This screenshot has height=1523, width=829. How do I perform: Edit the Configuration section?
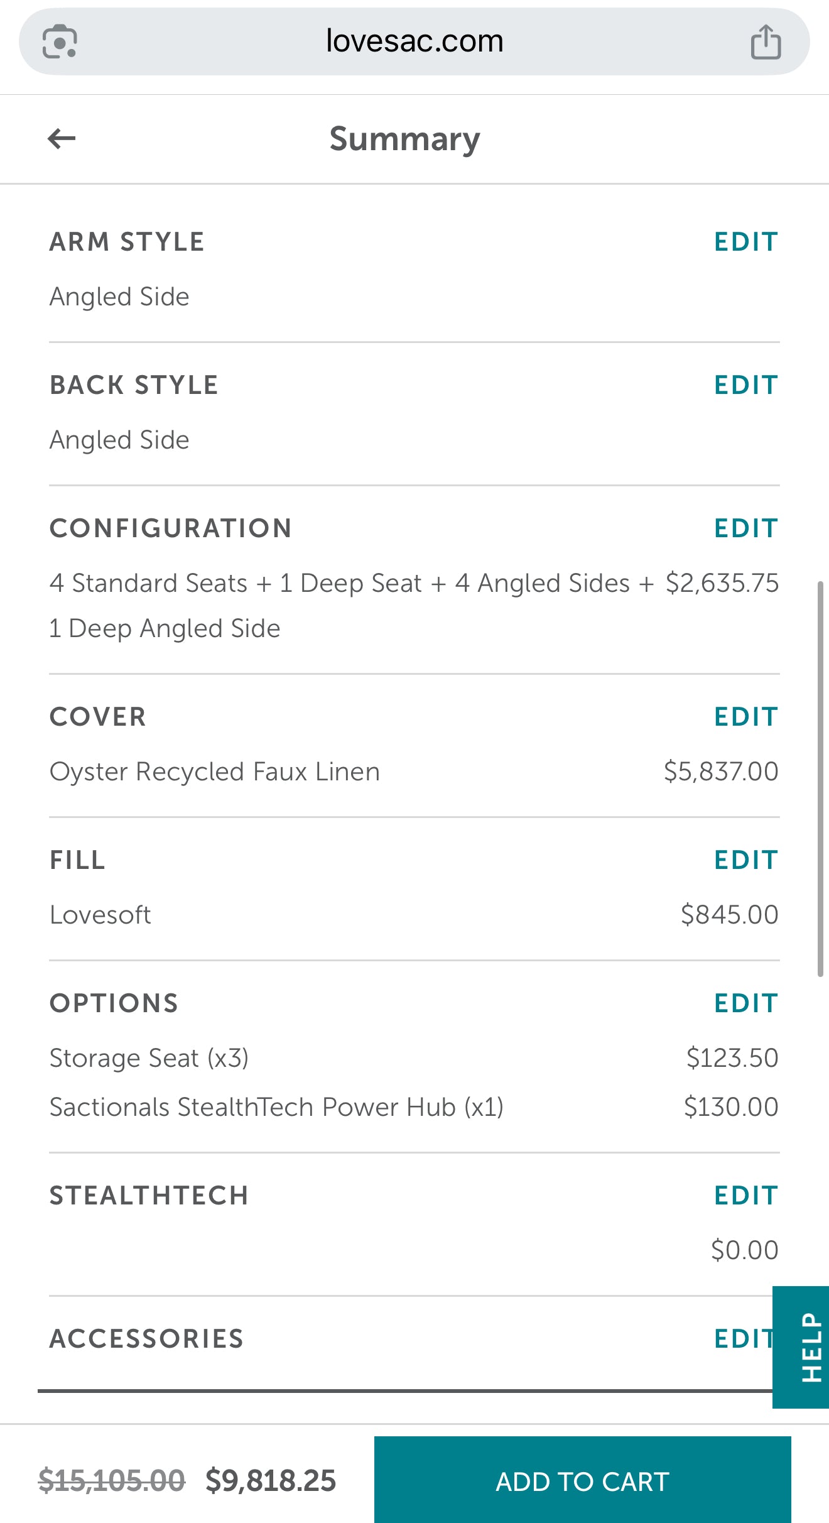(746, 528)
